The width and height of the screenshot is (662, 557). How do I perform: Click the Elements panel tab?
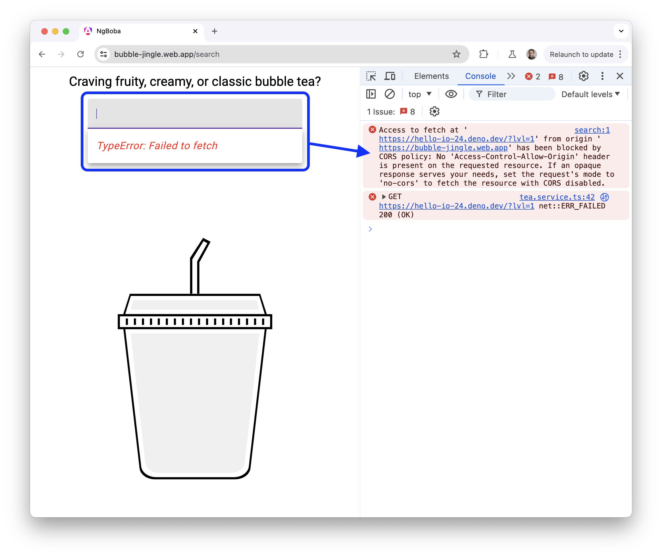(x=431, y=76)
